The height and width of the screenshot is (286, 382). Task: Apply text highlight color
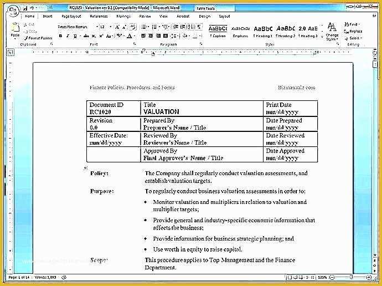(x=119, y=36)
